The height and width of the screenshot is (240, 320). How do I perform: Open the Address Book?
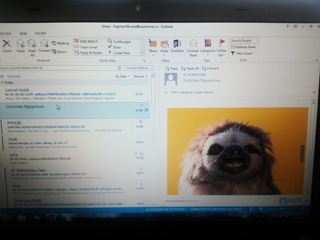point(243,47)
